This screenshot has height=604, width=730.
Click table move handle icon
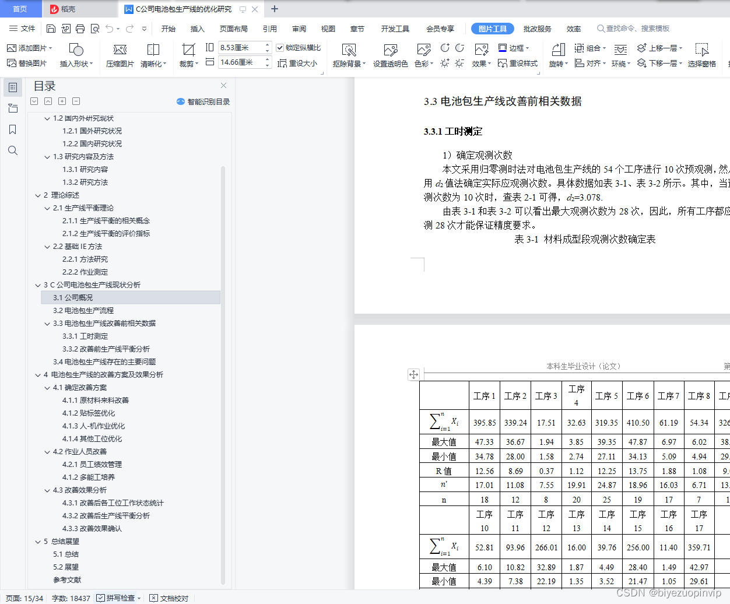[x=413, y=375]
